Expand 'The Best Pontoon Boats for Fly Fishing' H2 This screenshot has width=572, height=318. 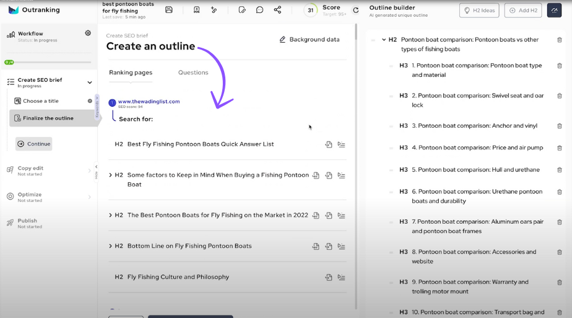[110, 215]
